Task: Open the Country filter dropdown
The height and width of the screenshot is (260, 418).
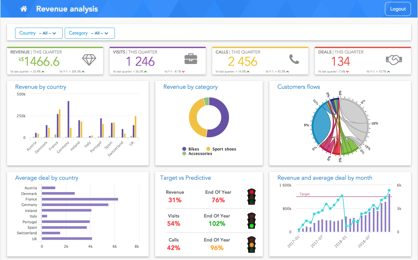Action: (39, 33)
